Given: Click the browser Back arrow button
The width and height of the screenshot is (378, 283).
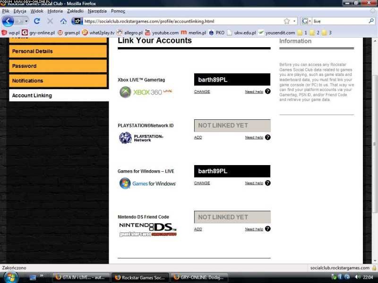Looking at the screenshot, I should tap(8, 21).
